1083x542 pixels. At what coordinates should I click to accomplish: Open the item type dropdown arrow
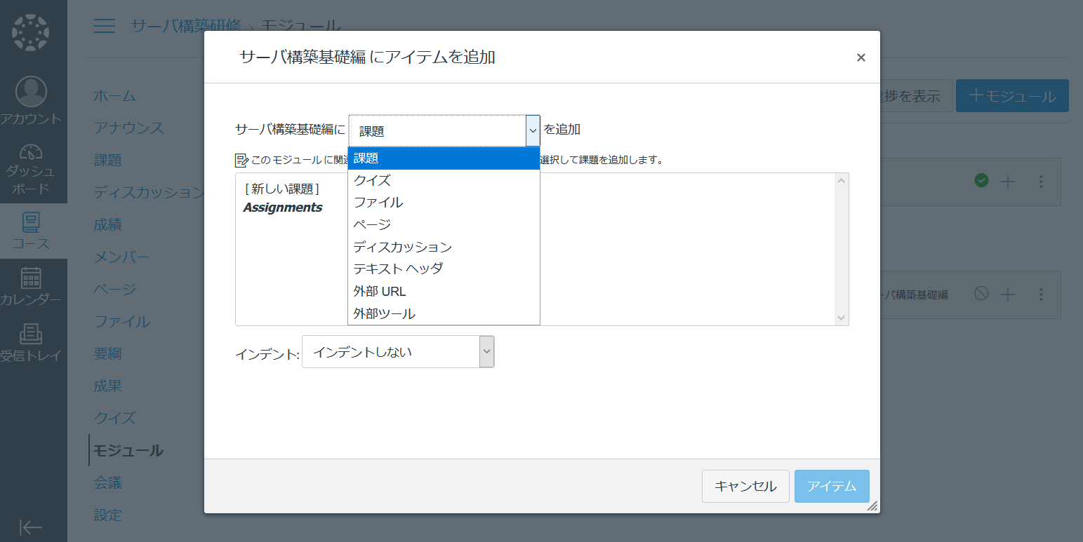(533, 130)
